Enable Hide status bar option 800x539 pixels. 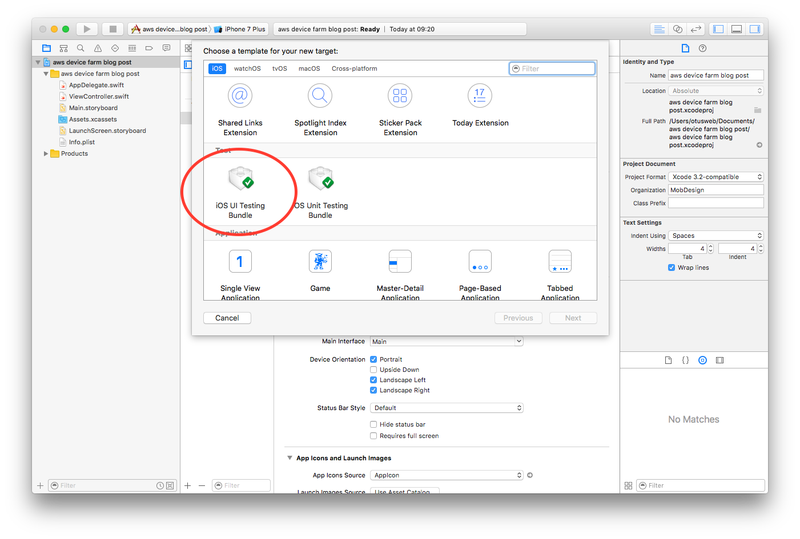pyautogui.click(x=373, y=424)
